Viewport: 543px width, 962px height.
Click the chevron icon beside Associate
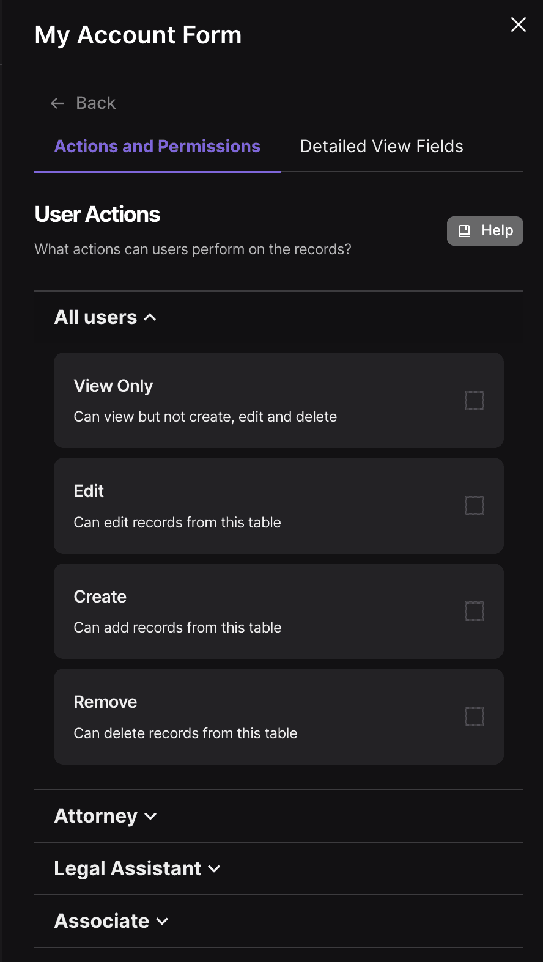pyautogui.click(x=162, y=922)
